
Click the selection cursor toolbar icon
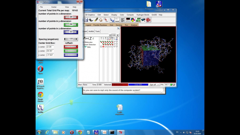tap(106, 20)
